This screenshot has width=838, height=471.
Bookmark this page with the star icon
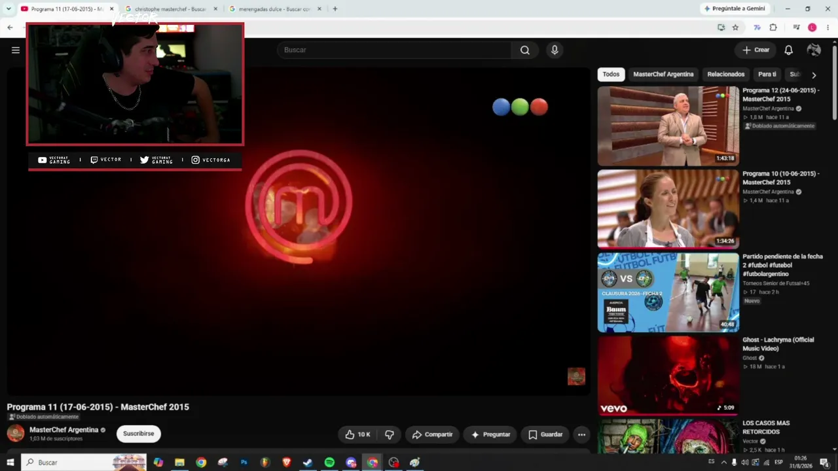click(x=735, y=27)
